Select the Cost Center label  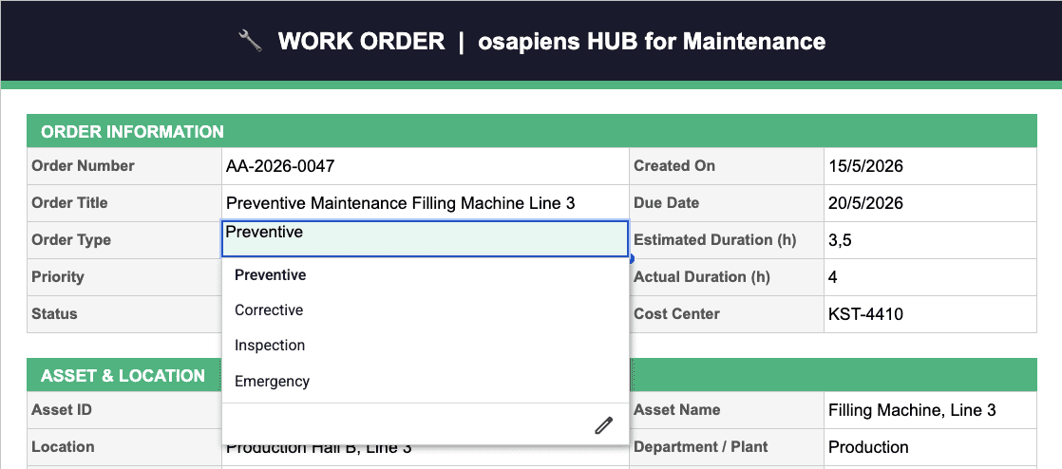(x=727, y=314)
